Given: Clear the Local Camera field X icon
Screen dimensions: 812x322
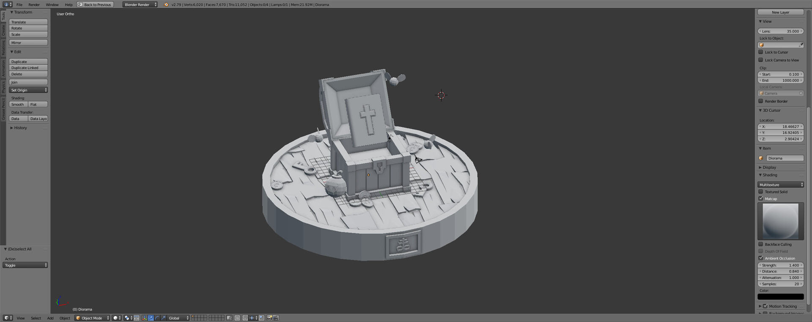Looking at the screenshot, I should (801, 93).
